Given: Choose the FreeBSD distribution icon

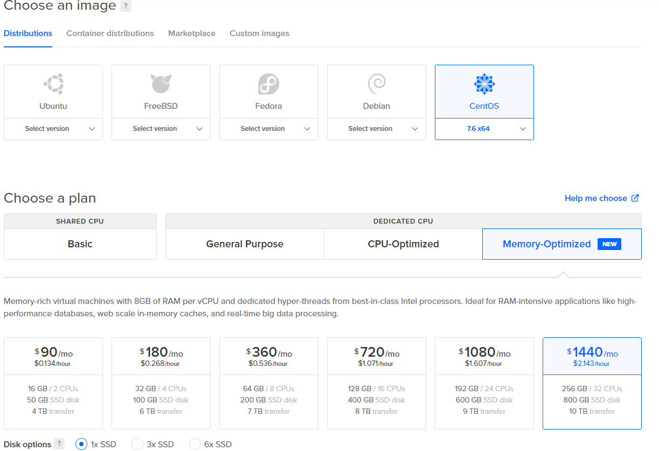Looking at the screenshot, I should 161,84.
